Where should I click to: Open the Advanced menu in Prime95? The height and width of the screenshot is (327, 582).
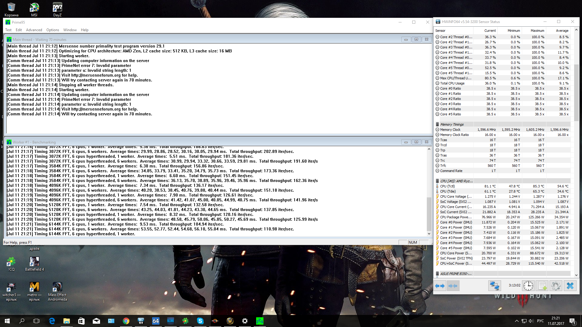pyautogui.click(x=34, y=30)
